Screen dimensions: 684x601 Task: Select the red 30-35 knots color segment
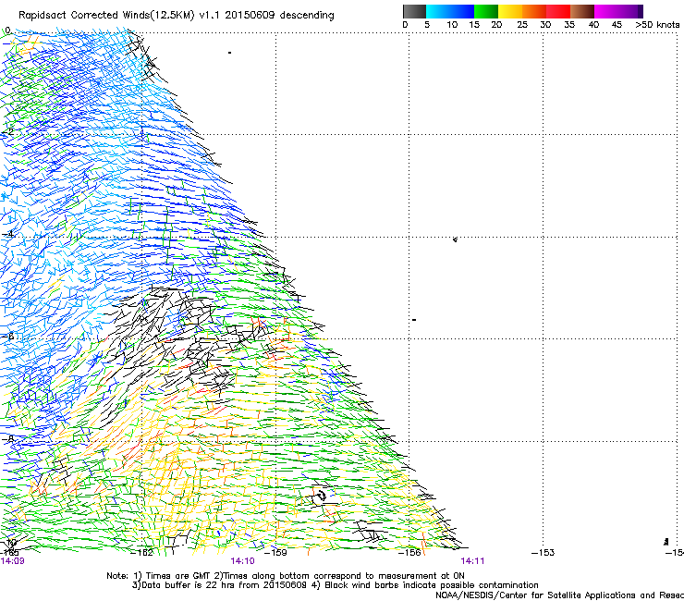pos(558,11)
